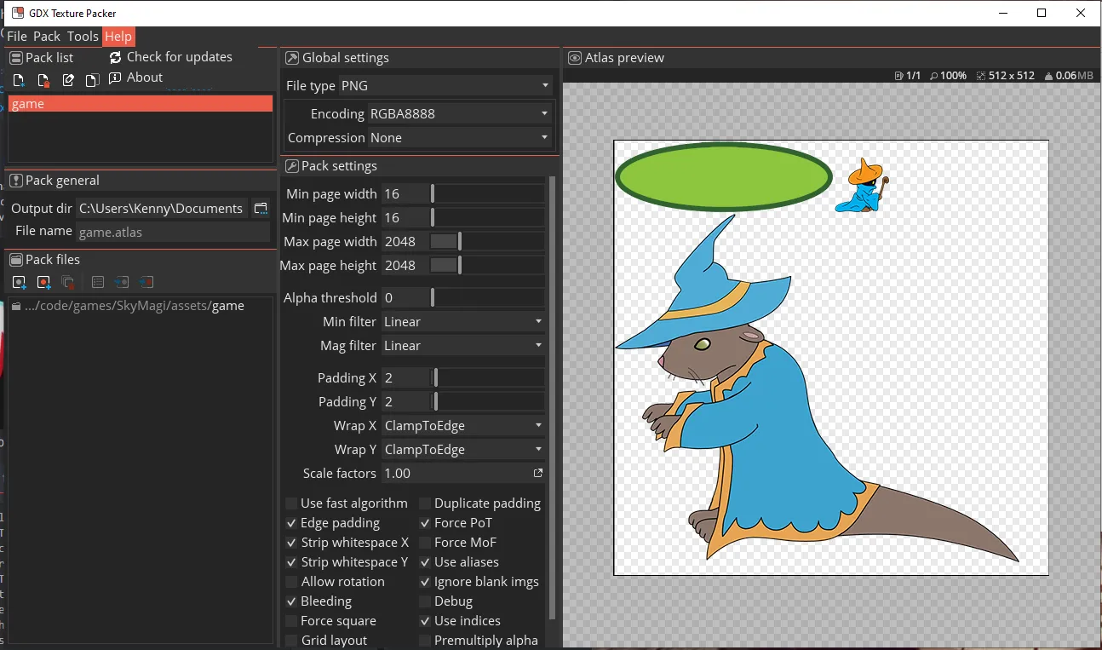Close the Help menu
Screen dimensions: 1102x650
(118, 37)
